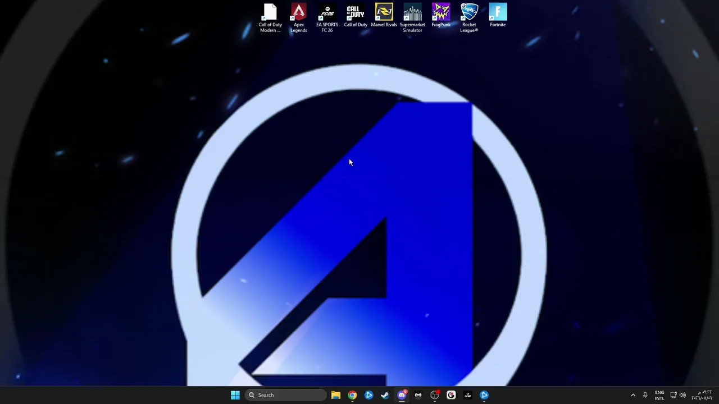Select the Rocket League desktop shortcut
Viewport: 719px width, 404px height.
point(469,18)
